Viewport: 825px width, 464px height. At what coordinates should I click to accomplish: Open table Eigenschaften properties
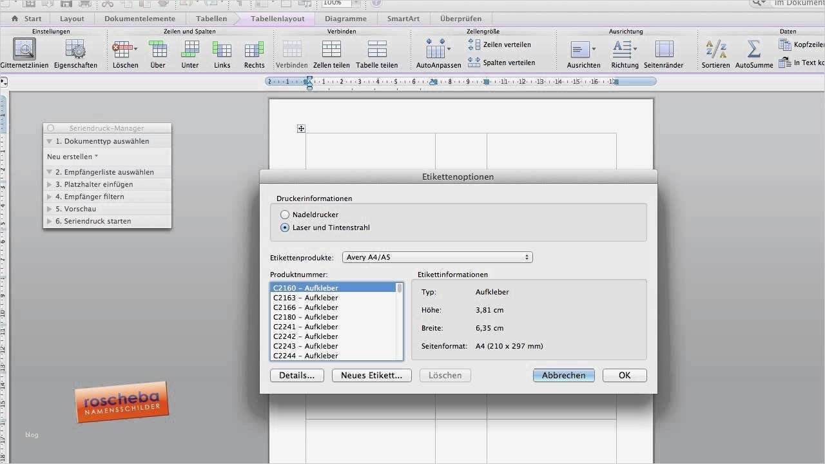75,49
